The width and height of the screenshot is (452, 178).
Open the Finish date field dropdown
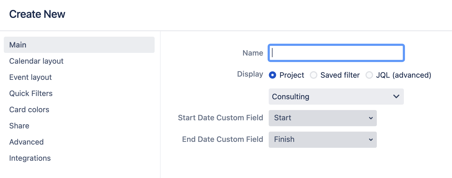[323, 139]
